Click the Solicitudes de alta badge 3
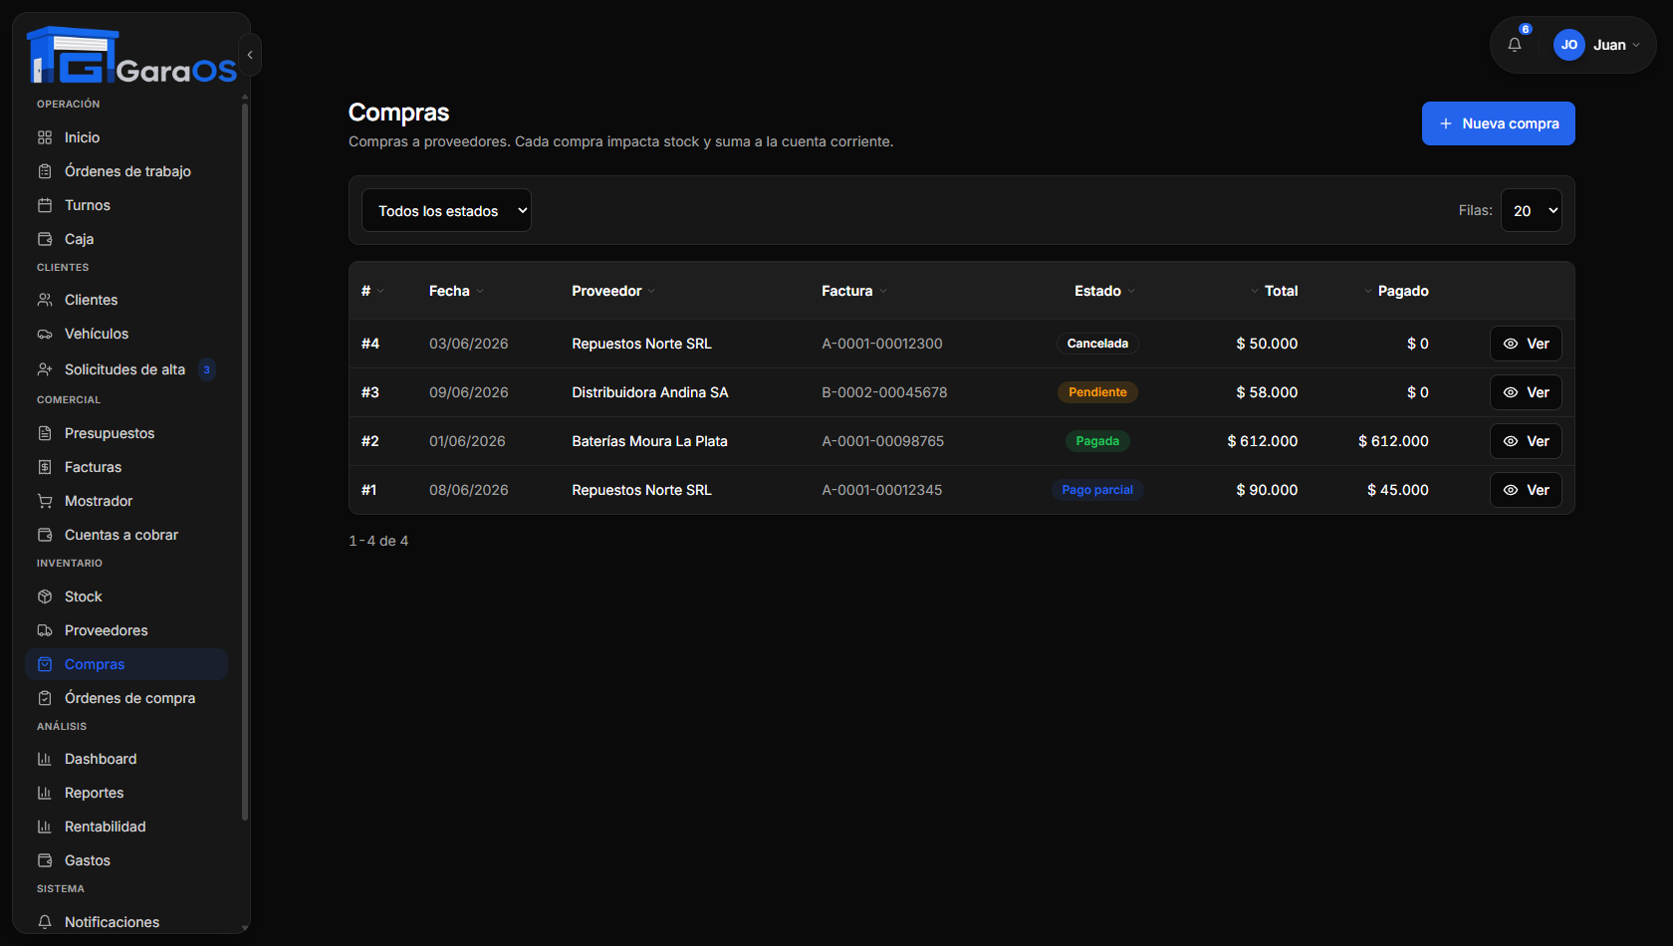The image size is (1673, 946). point(206,369)
